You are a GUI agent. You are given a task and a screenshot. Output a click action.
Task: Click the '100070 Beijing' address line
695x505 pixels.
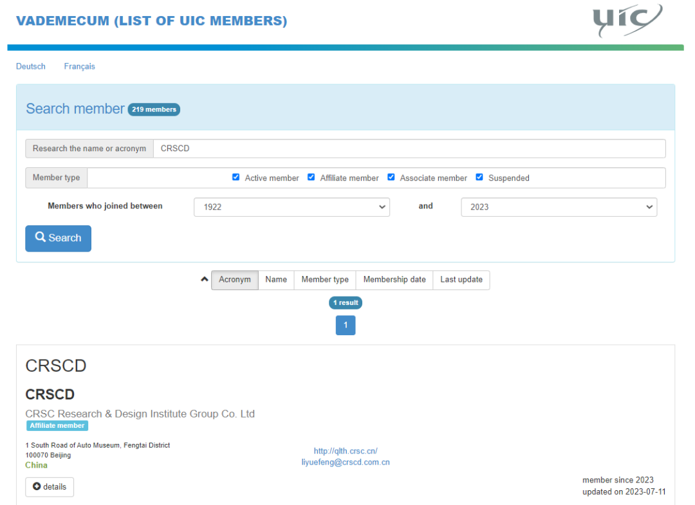pos(48,455)
